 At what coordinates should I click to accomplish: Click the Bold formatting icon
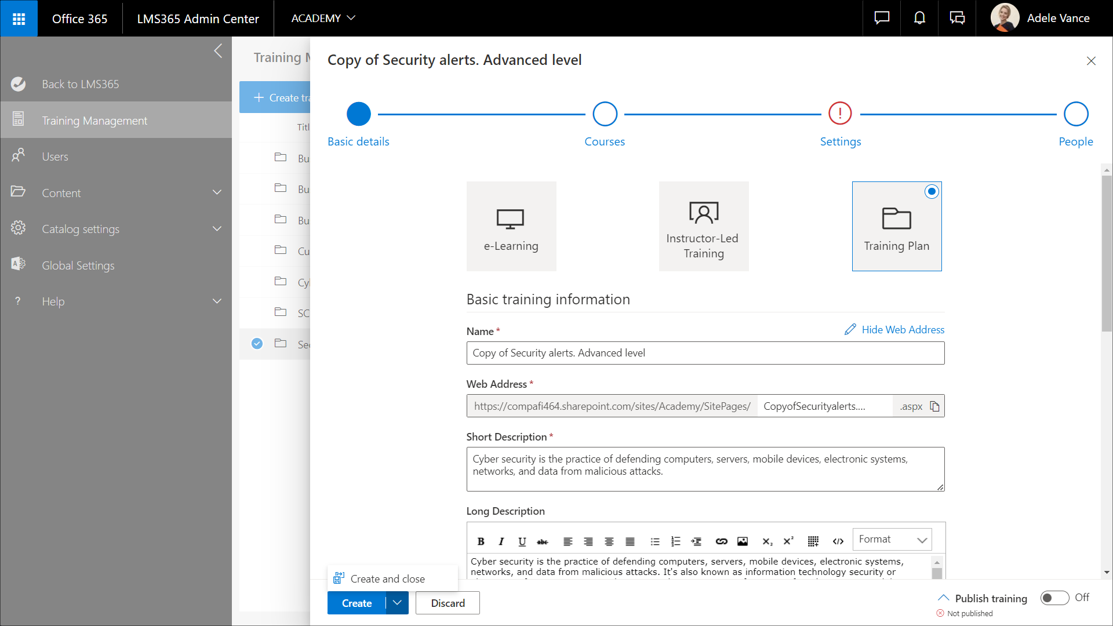(481, 541)
